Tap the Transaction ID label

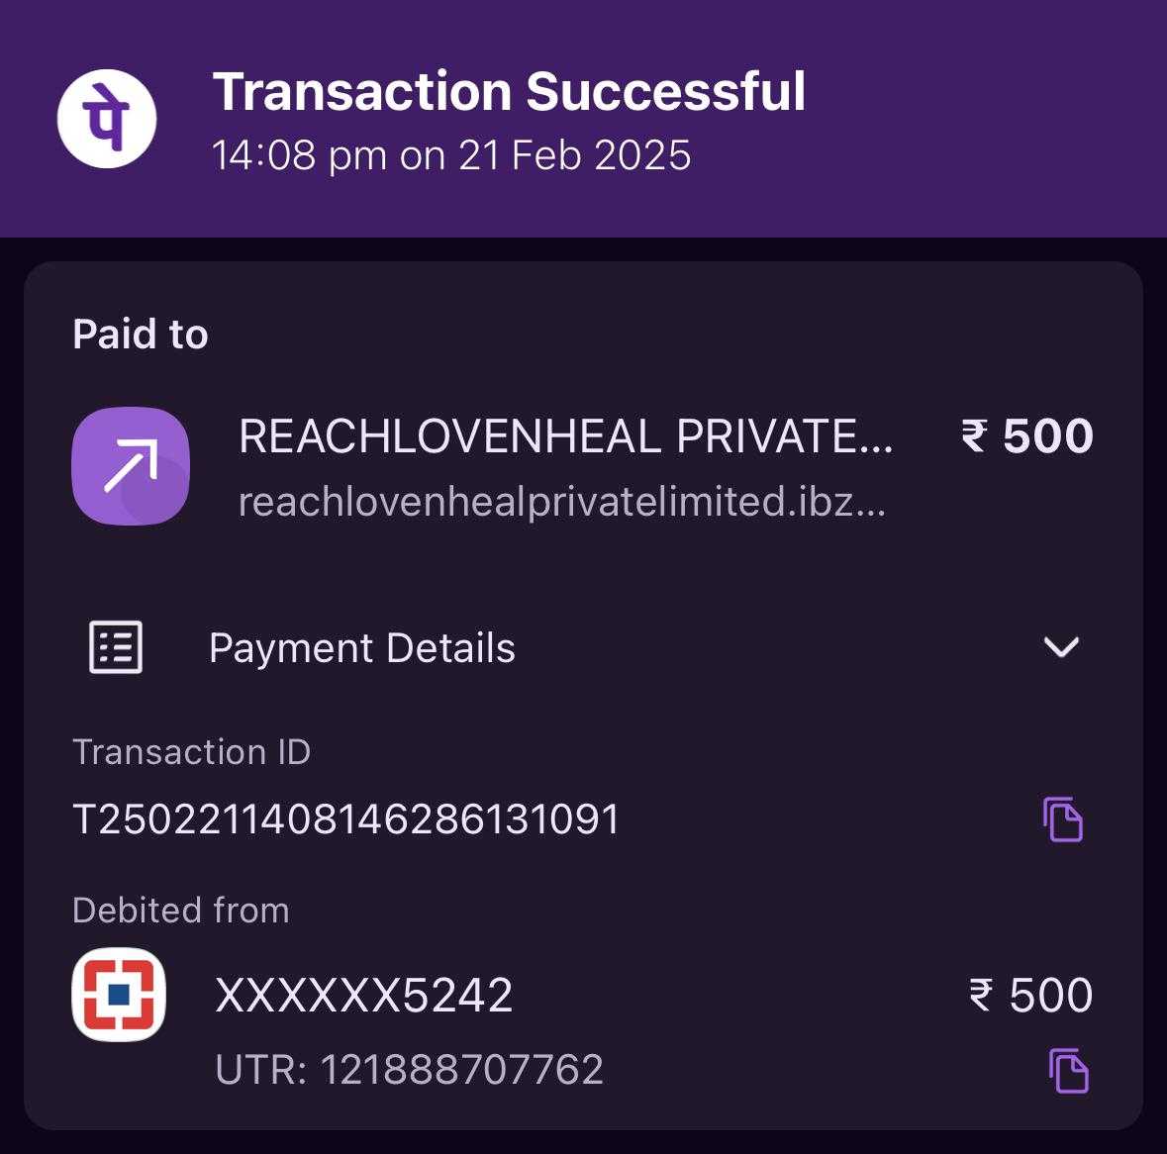point(191,751)
